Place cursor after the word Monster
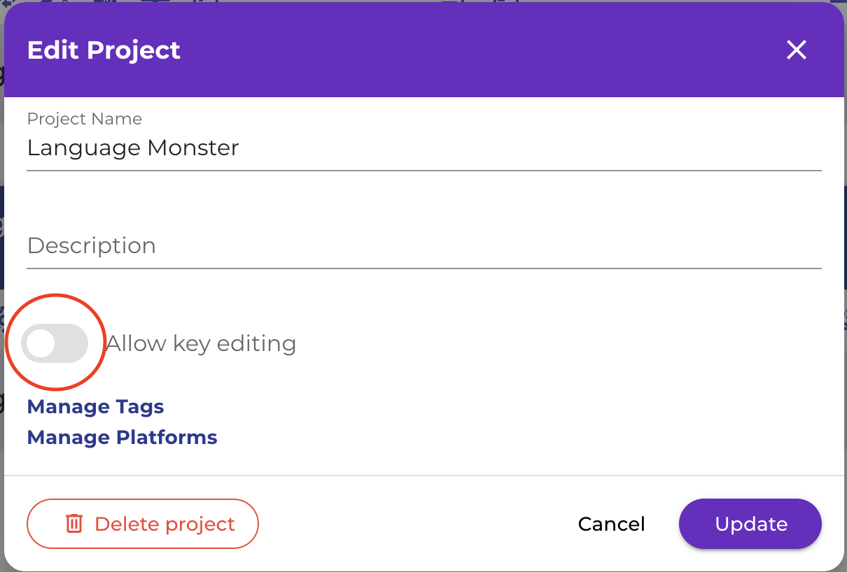 tap(241, 148)
